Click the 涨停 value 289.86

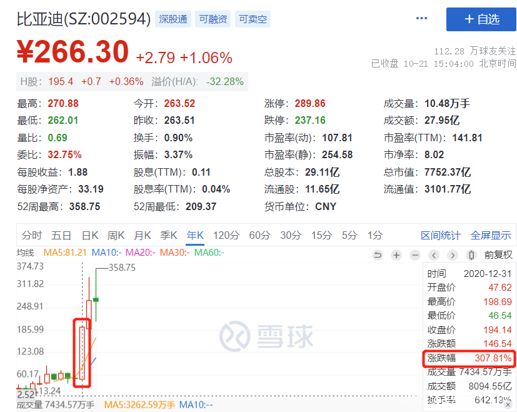point(310,104)
